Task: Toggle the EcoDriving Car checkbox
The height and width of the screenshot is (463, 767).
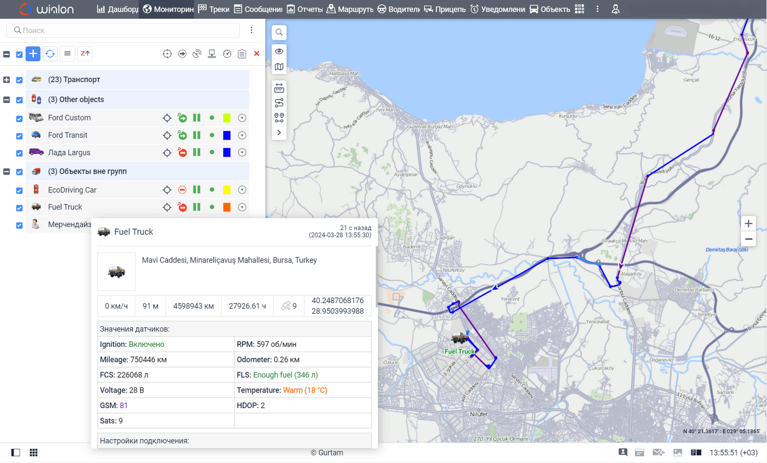Action: (x=19, y=191)
